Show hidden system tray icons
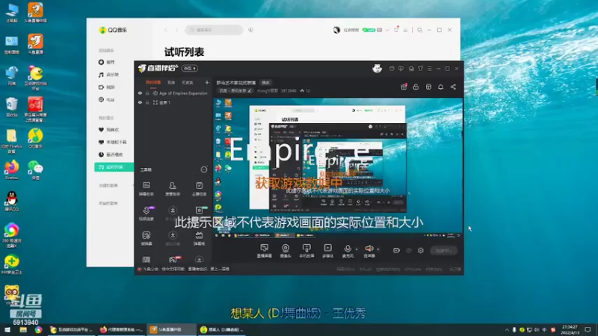 [507, 330]
